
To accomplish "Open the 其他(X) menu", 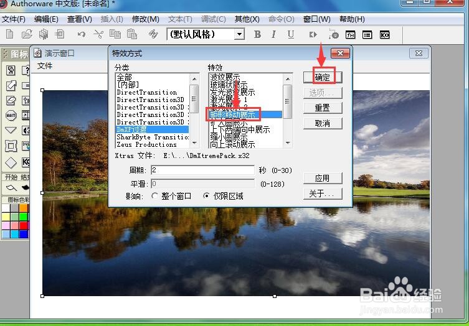I will pyautogui.click(x=247, y=19).
